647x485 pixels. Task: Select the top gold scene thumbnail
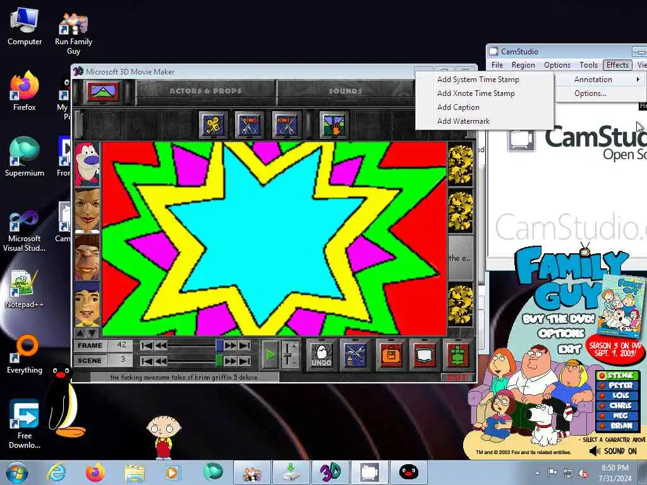461,165
